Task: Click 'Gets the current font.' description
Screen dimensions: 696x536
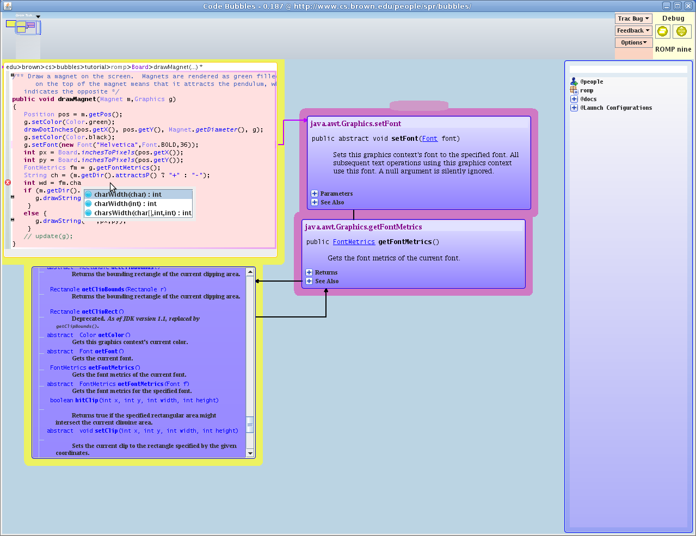Action: pos(102,358)
